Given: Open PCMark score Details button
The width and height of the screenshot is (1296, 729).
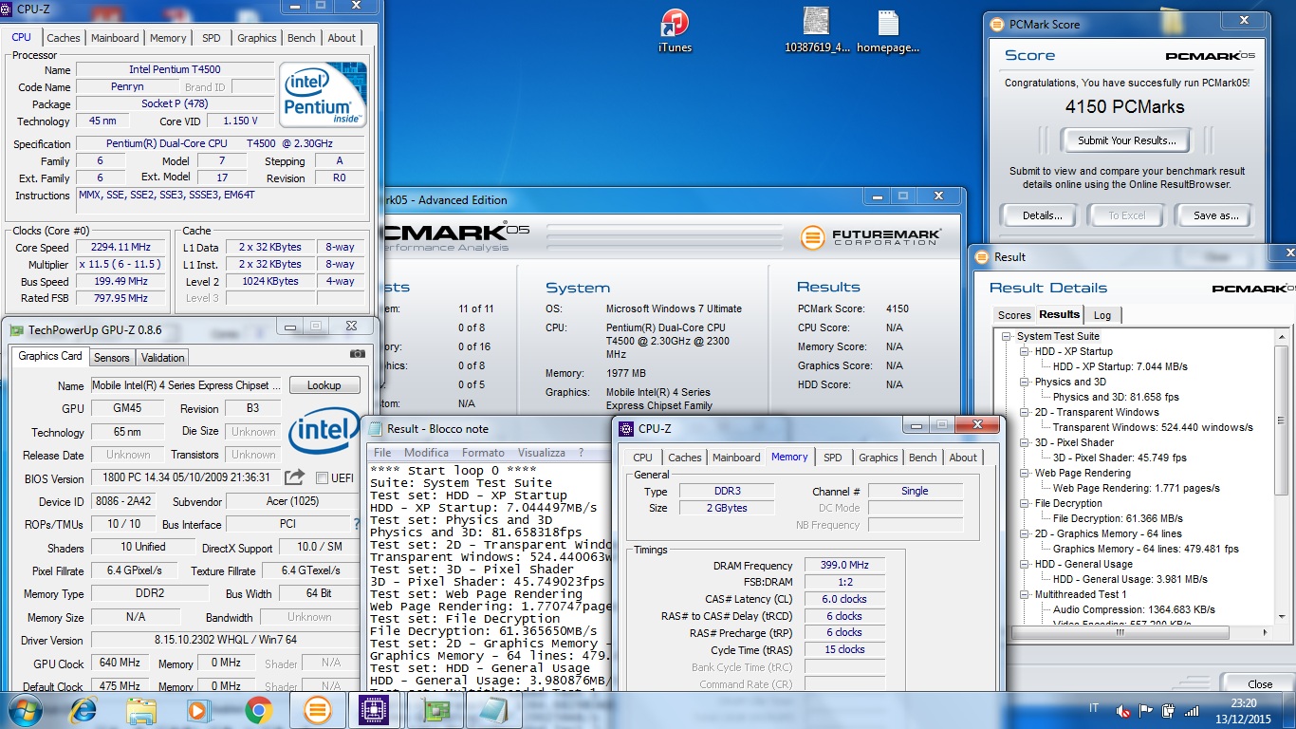Looking at the screenshot, I should tap(1042, 215).
